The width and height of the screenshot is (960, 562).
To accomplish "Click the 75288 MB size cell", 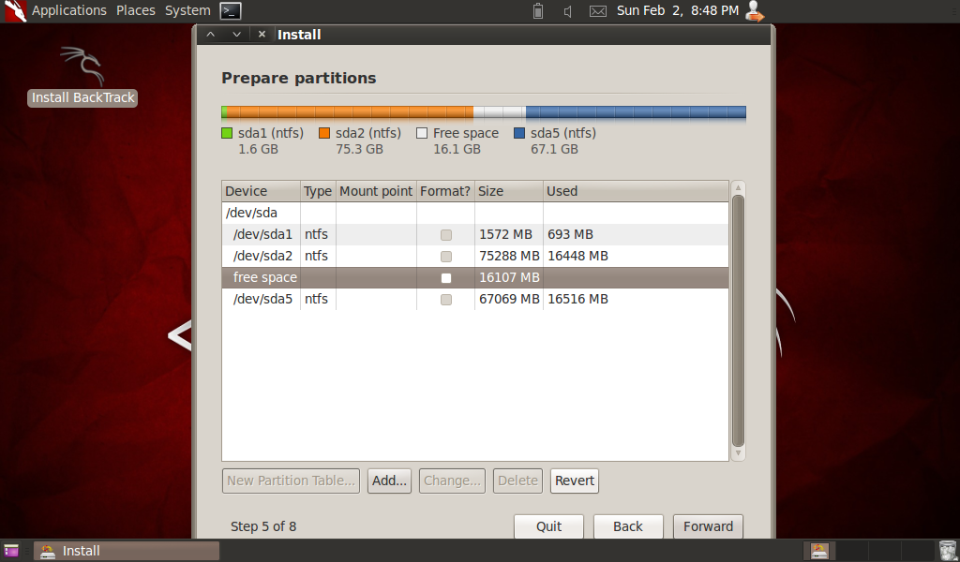I will click(x=509, y=256).
